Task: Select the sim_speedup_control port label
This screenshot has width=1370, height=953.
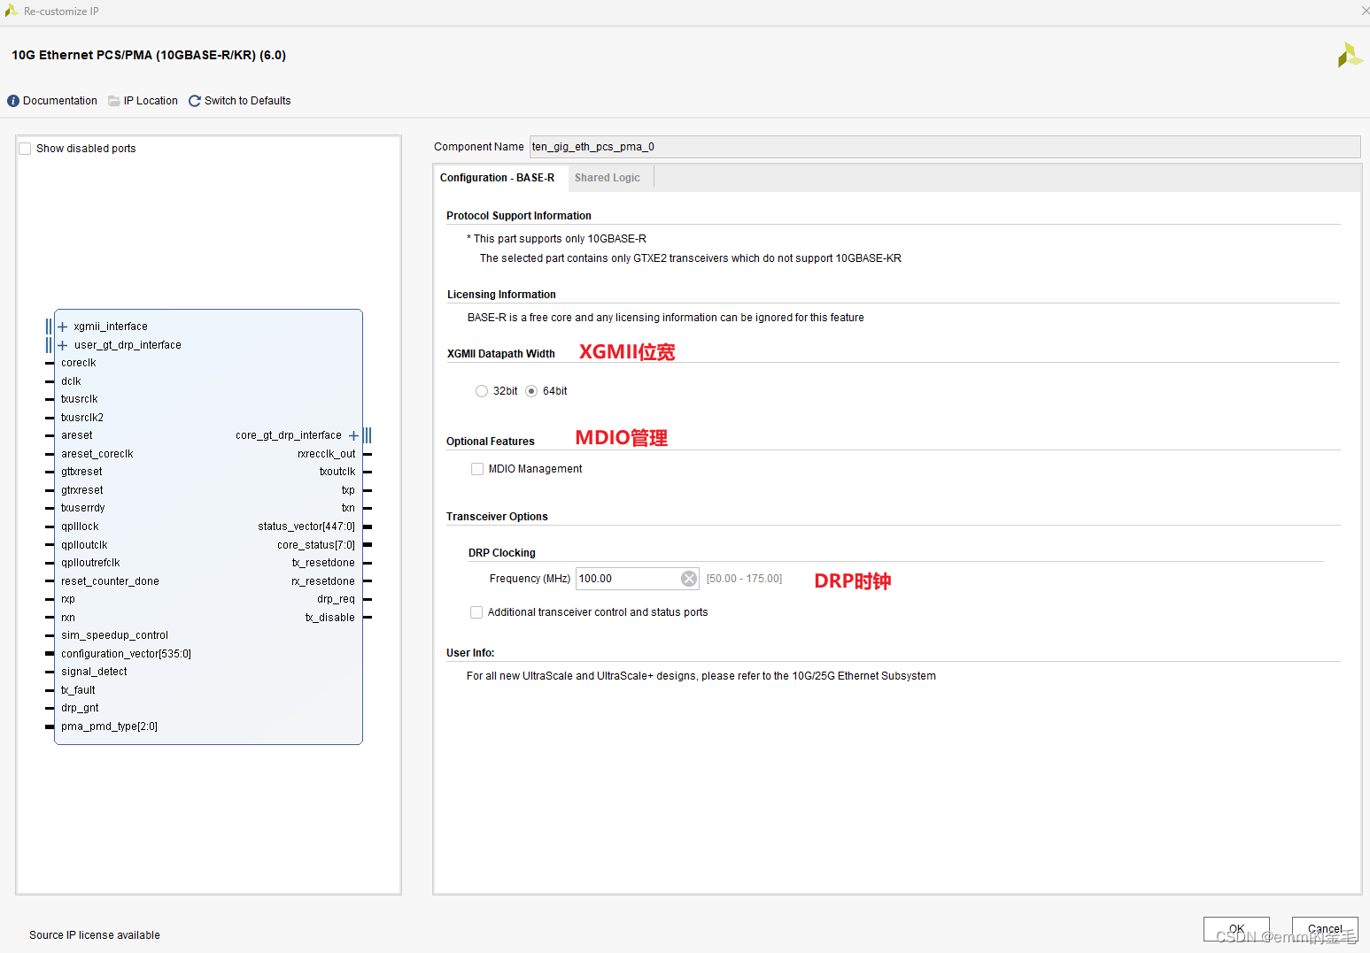Action: 114,635
